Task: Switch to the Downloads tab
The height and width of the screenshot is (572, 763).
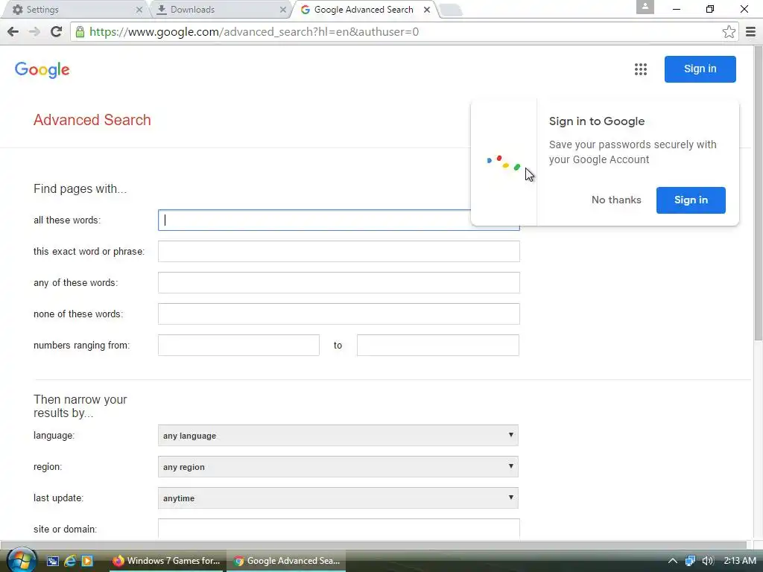Action: [x=220, y=10]
